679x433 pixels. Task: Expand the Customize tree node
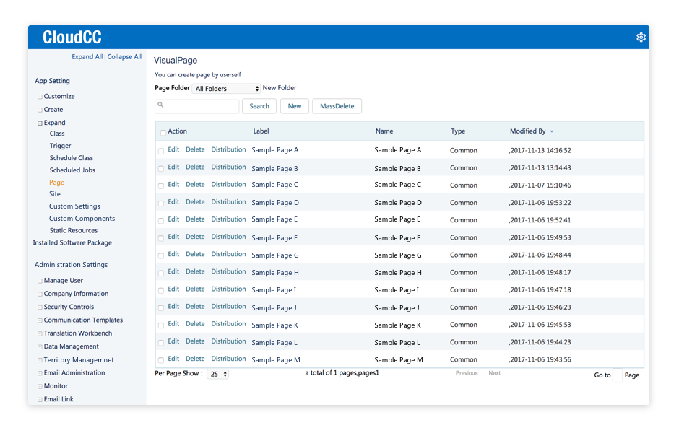[39, 96]
